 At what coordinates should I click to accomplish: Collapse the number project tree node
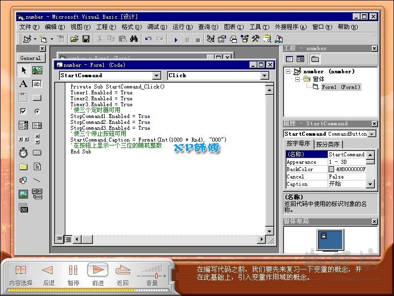(x=288, y=72)
